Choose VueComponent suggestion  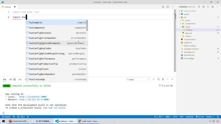pos(56,28)
